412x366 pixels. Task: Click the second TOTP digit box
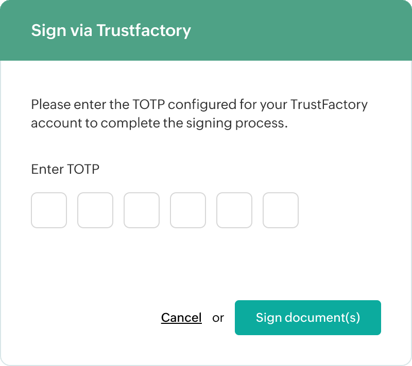coord(95,210)
